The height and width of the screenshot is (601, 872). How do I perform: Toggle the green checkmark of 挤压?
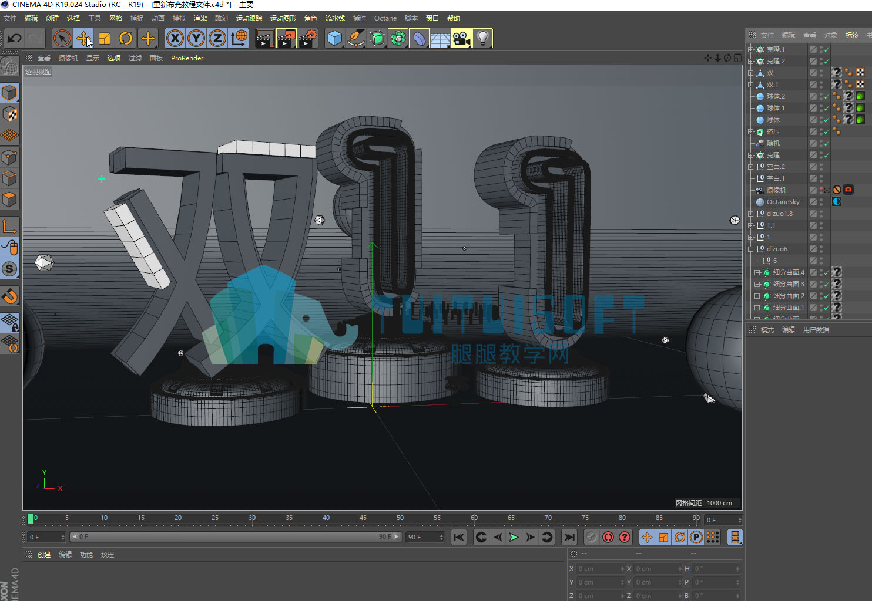coord(826,131)
